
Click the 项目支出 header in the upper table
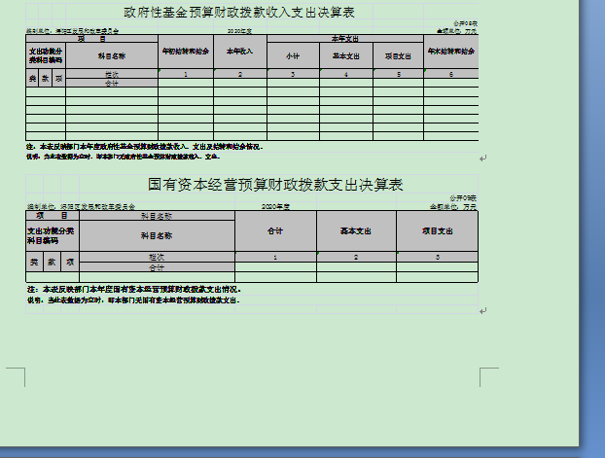[399, 56]
